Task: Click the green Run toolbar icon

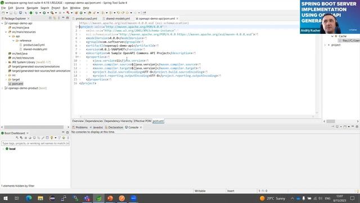Action: (x=44, y=13)
